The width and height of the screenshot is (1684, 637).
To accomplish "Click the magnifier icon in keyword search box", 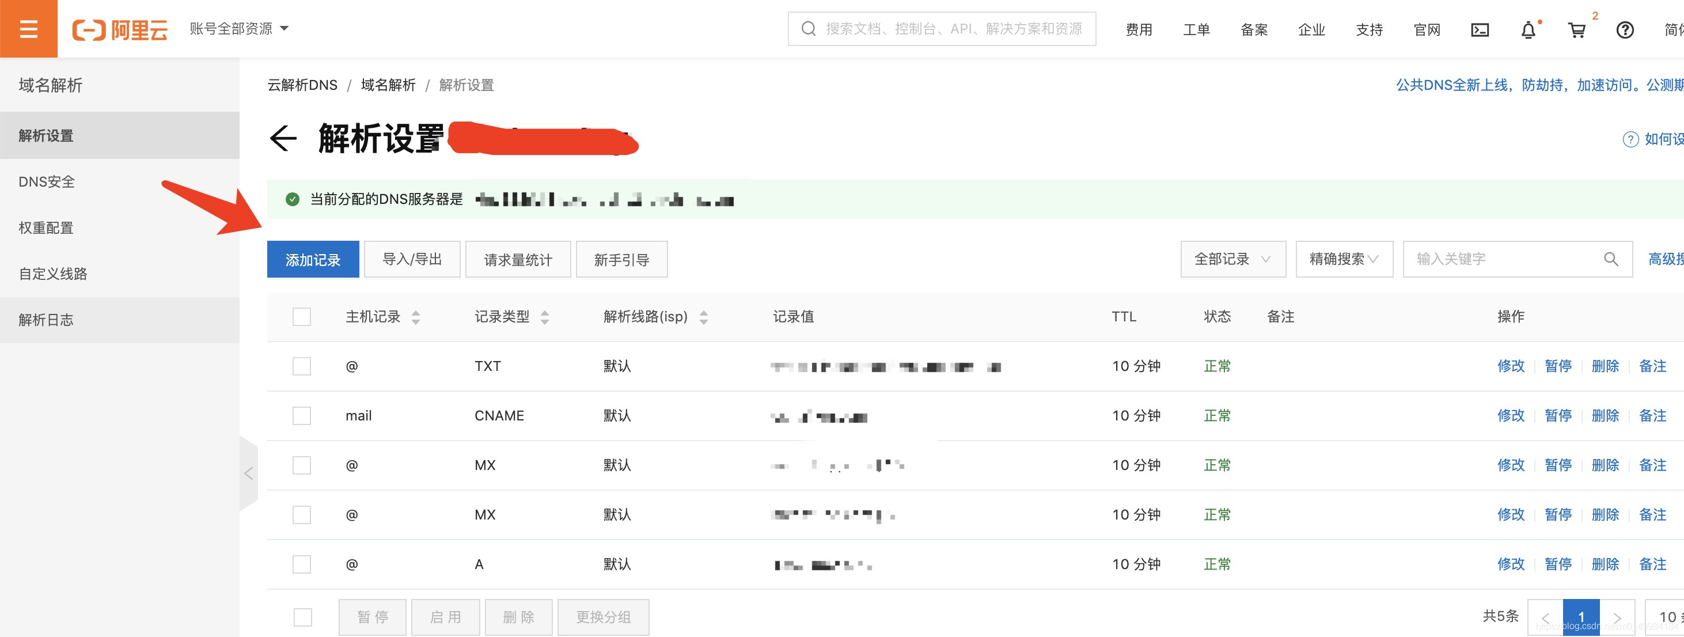I will point(1611,259).
